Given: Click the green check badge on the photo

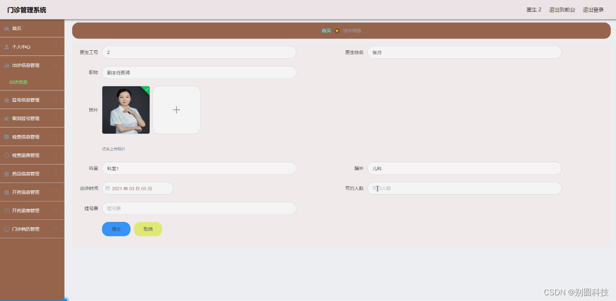Looking at the screenshot, I should pyautogui.click(x=147, y=89).
